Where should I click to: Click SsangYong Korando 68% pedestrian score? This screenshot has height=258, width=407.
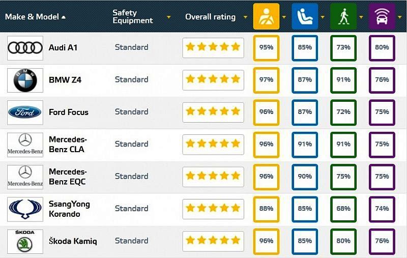(x=343, y=209)
